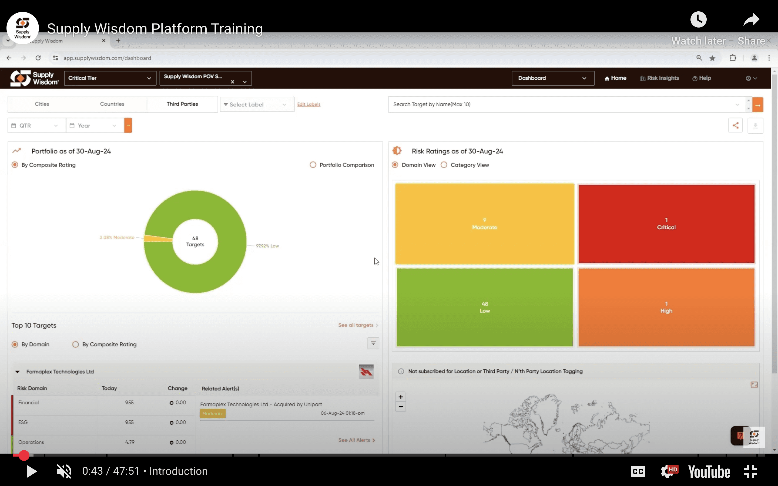This screenshot has width=778, height=486.
Task: Open Top 10 Targets filter icon
Action: pyautogui.click(x=373, y=343)
